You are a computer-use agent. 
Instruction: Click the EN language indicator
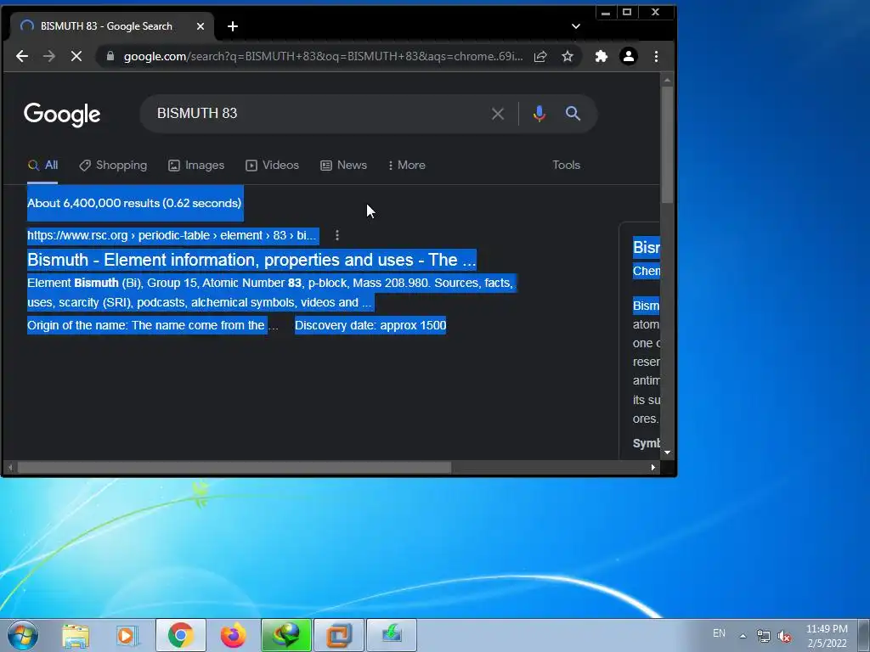click(719, 633)
